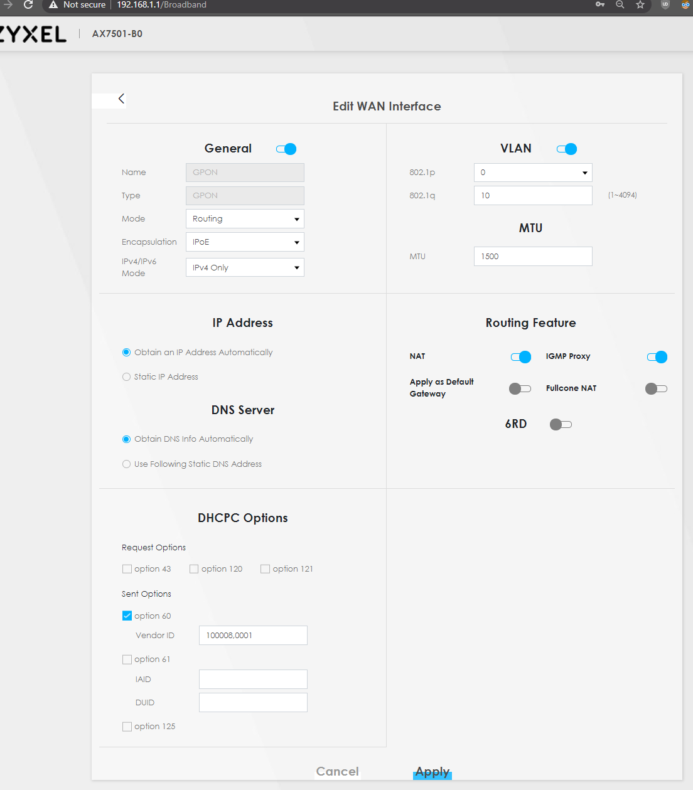Choose Use Following Static DNS Address

[127, 464]
